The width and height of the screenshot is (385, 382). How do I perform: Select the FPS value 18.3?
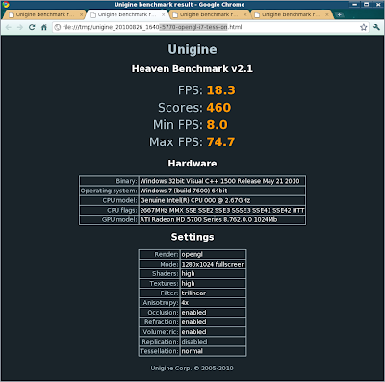click(x=220, y=90)
